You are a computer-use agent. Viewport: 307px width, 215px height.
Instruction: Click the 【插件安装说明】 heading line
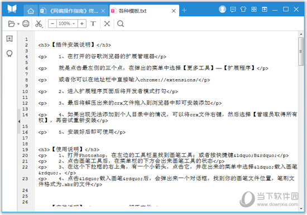75,45
